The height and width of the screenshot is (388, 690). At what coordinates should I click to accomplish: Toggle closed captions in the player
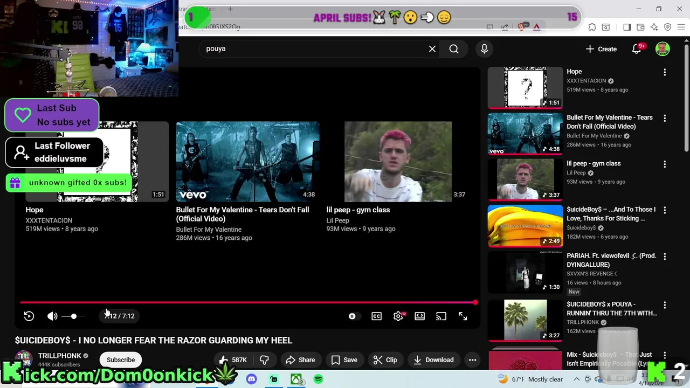376,316
